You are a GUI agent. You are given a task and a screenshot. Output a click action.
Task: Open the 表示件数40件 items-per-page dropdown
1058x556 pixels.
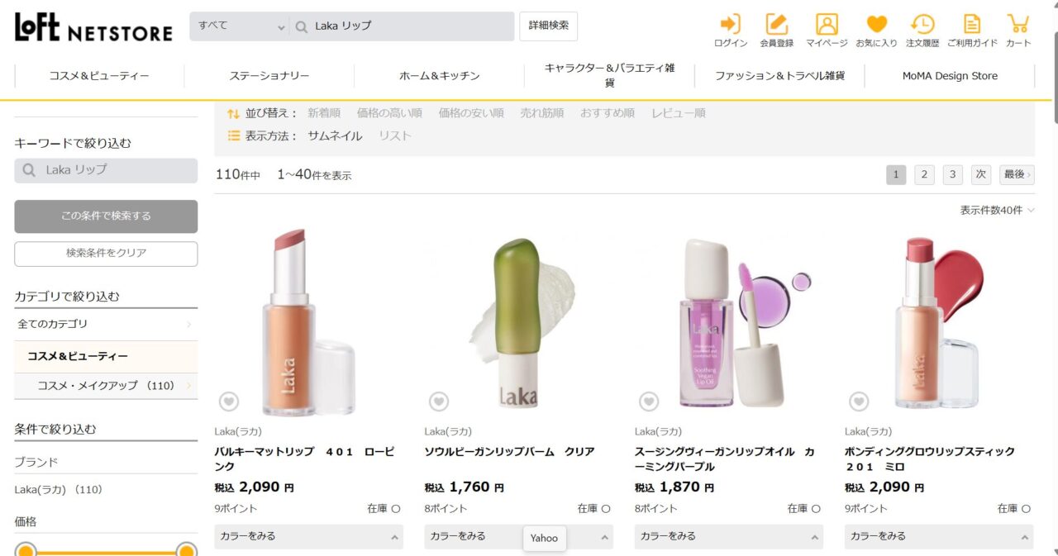pyautogui.click(x=997, y=211)
